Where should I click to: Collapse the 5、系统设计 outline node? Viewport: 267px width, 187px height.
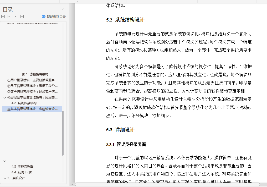pyautogui.click(x=5, y=178)
